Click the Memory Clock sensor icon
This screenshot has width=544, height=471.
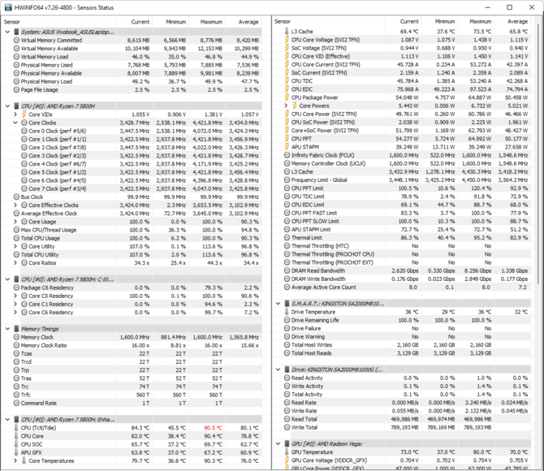tap(16, 337)
